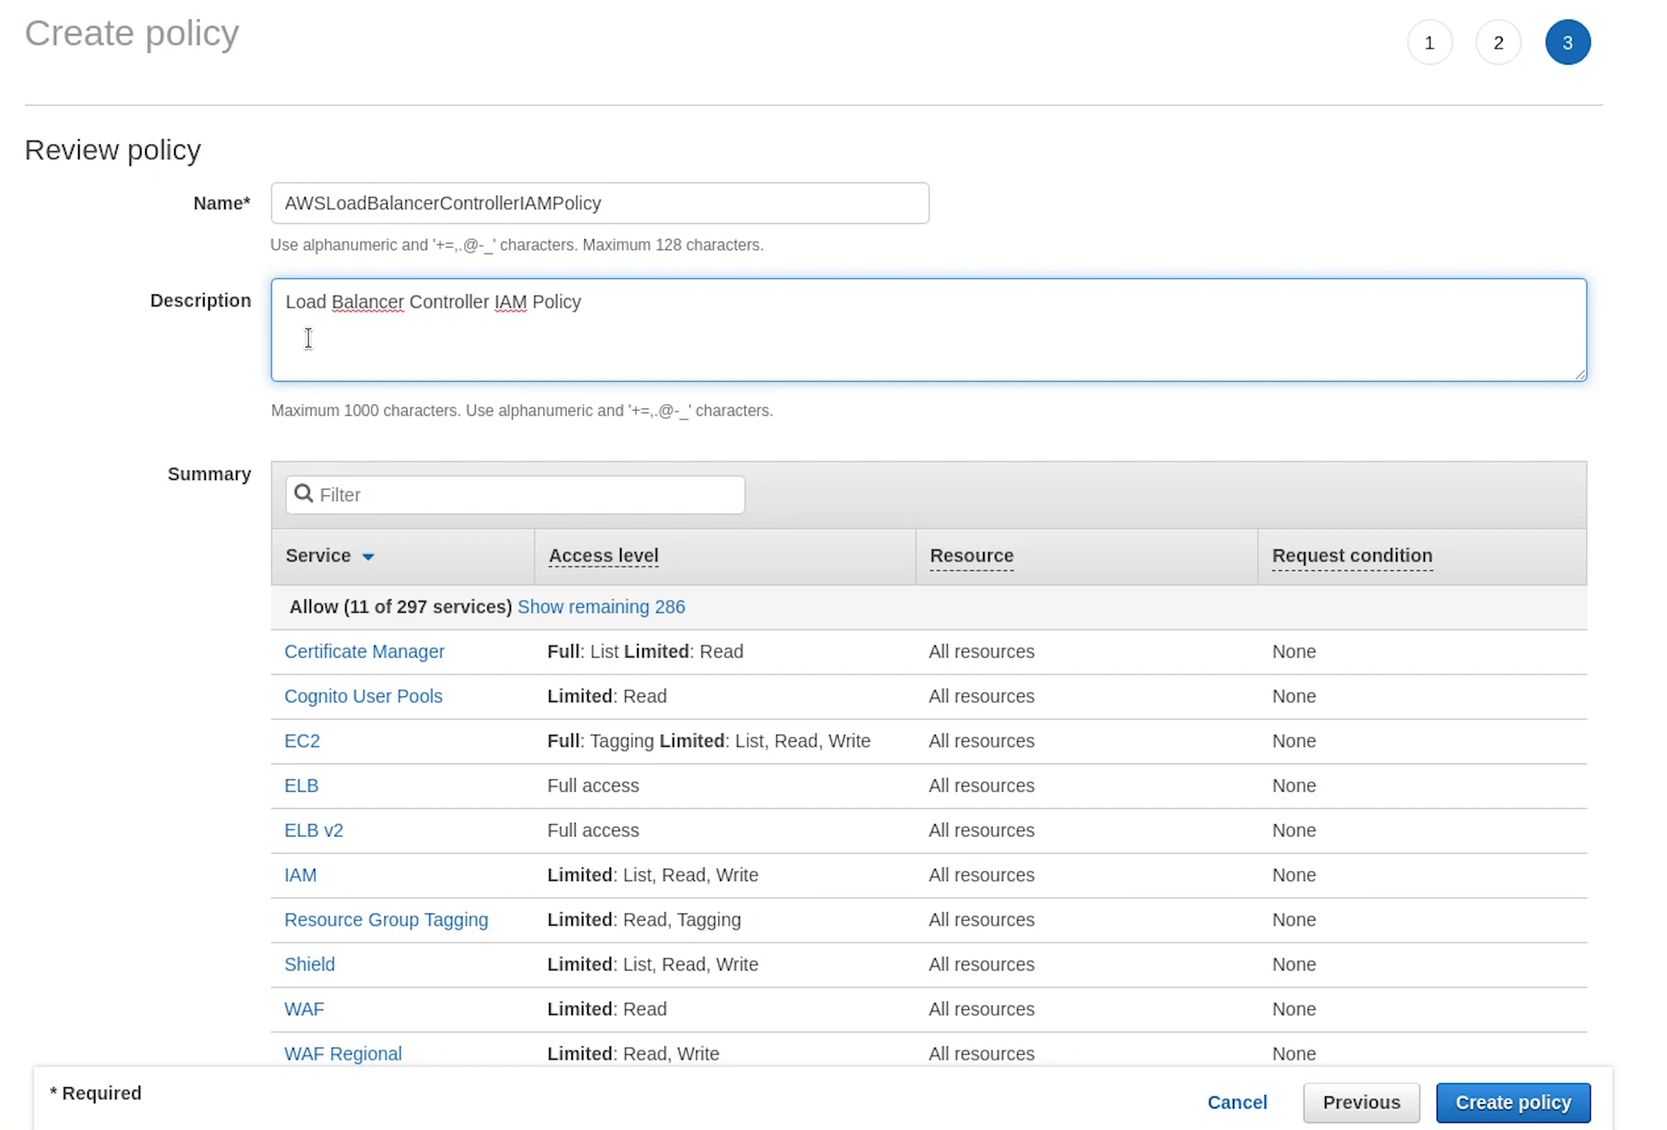Click the Resource column header

(x=971, y=555)
